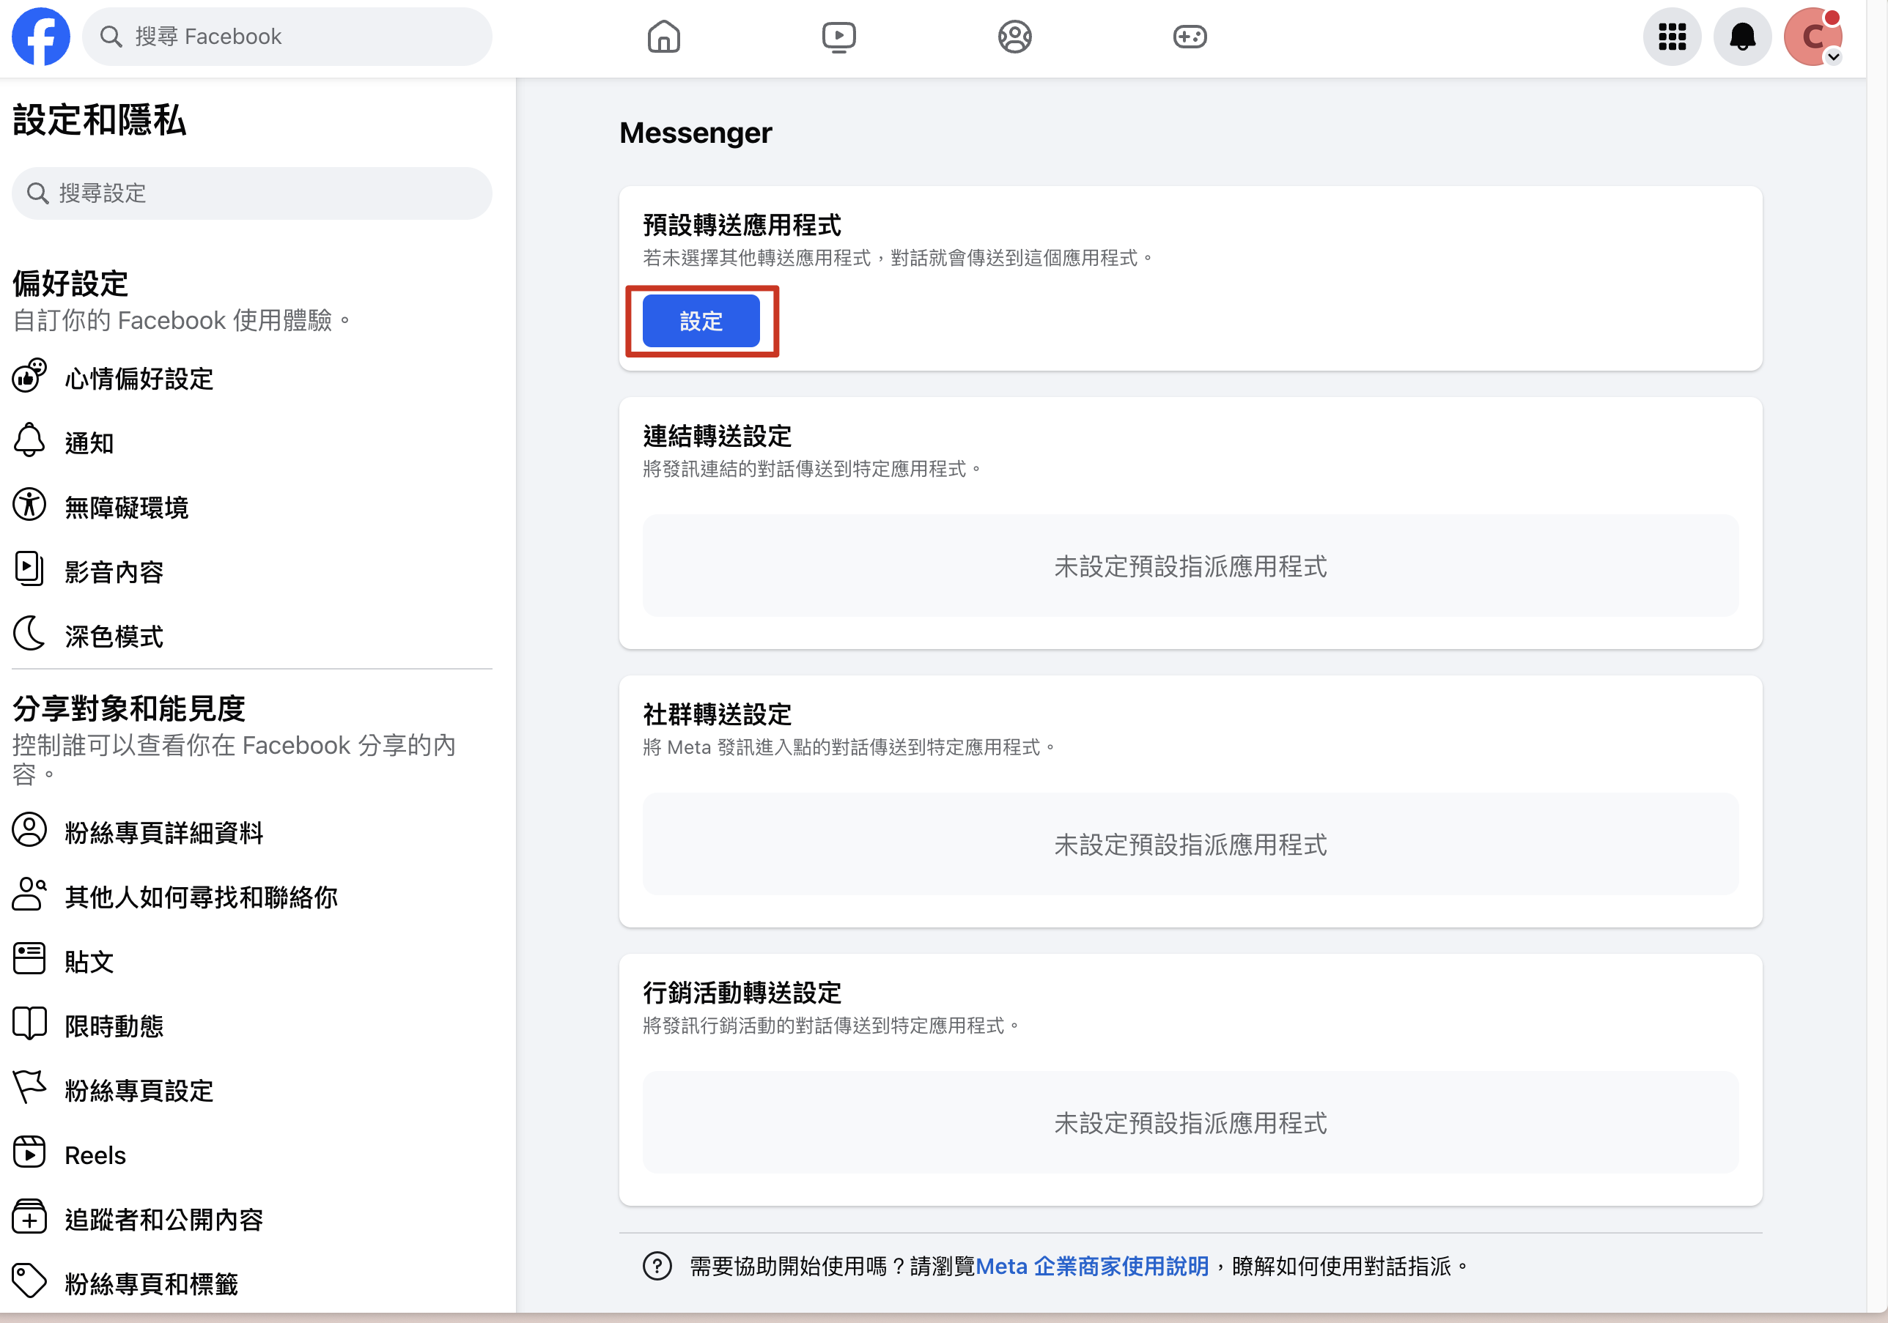The height and width of the screenshot is (1323, 1888).
Task: Click the moon icon for dark mode
Action: click(x=29, y=633)
